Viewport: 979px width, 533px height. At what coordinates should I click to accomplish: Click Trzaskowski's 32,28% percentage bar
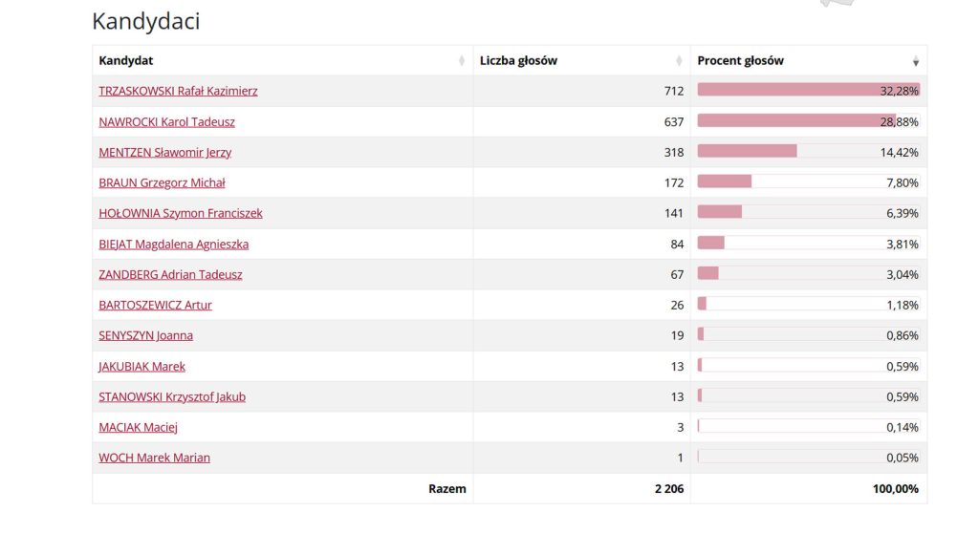788,91
